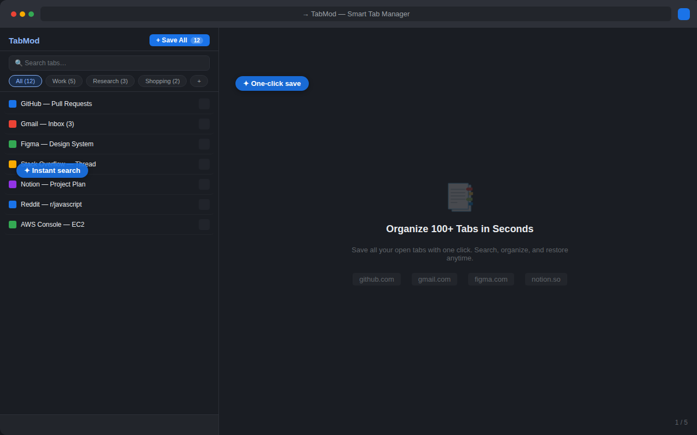Click the AWS Console green favicon
The image size is (697, 435).
(13, 225)
